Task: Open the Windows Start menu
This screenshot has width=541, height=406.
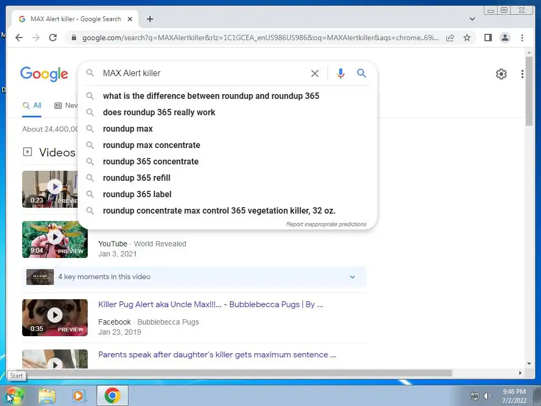Action: 14,395
